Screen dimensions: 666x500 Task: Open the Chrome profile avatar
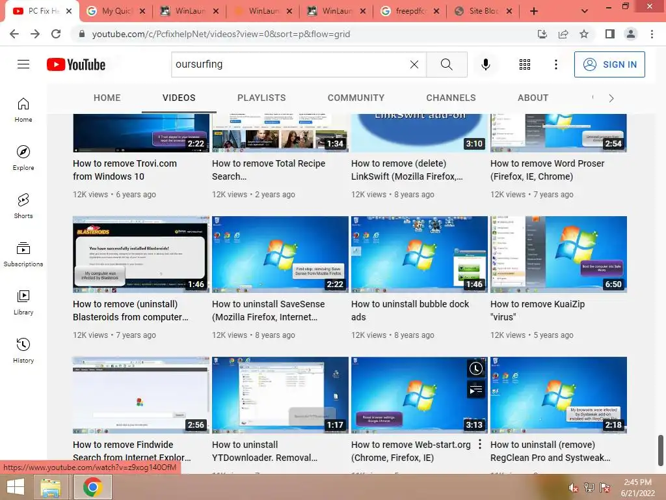[631, 34]
